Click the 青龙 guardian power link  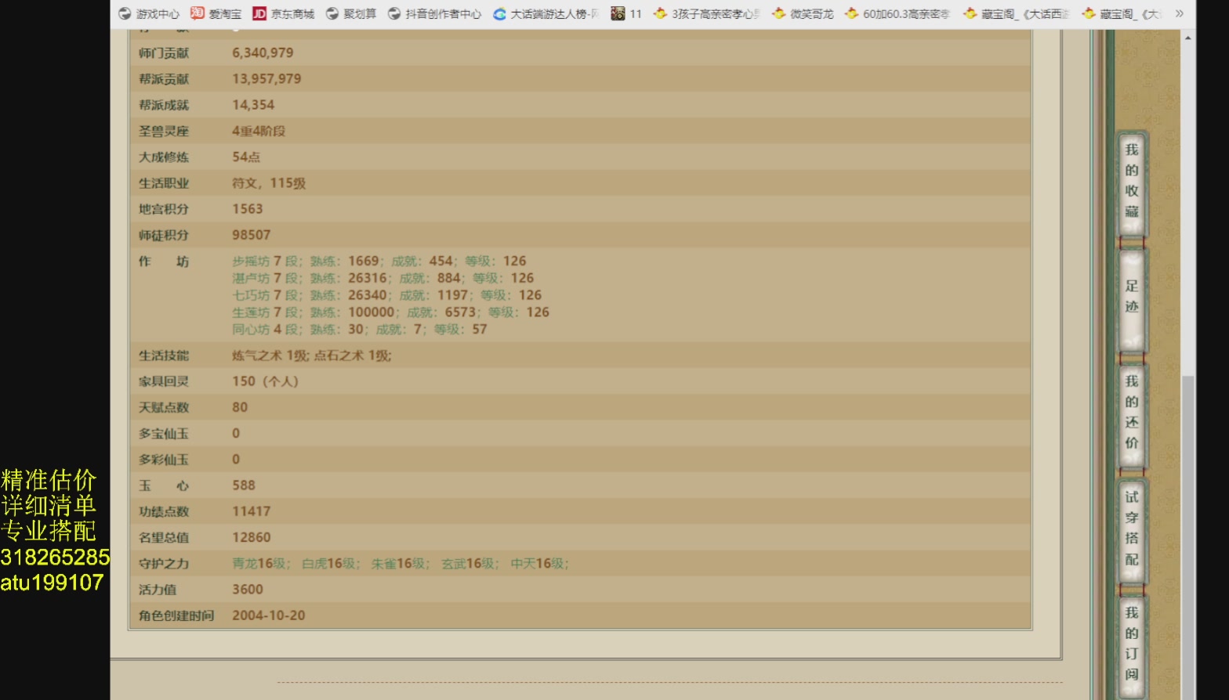pyautogui.click(x=245, y=564)
